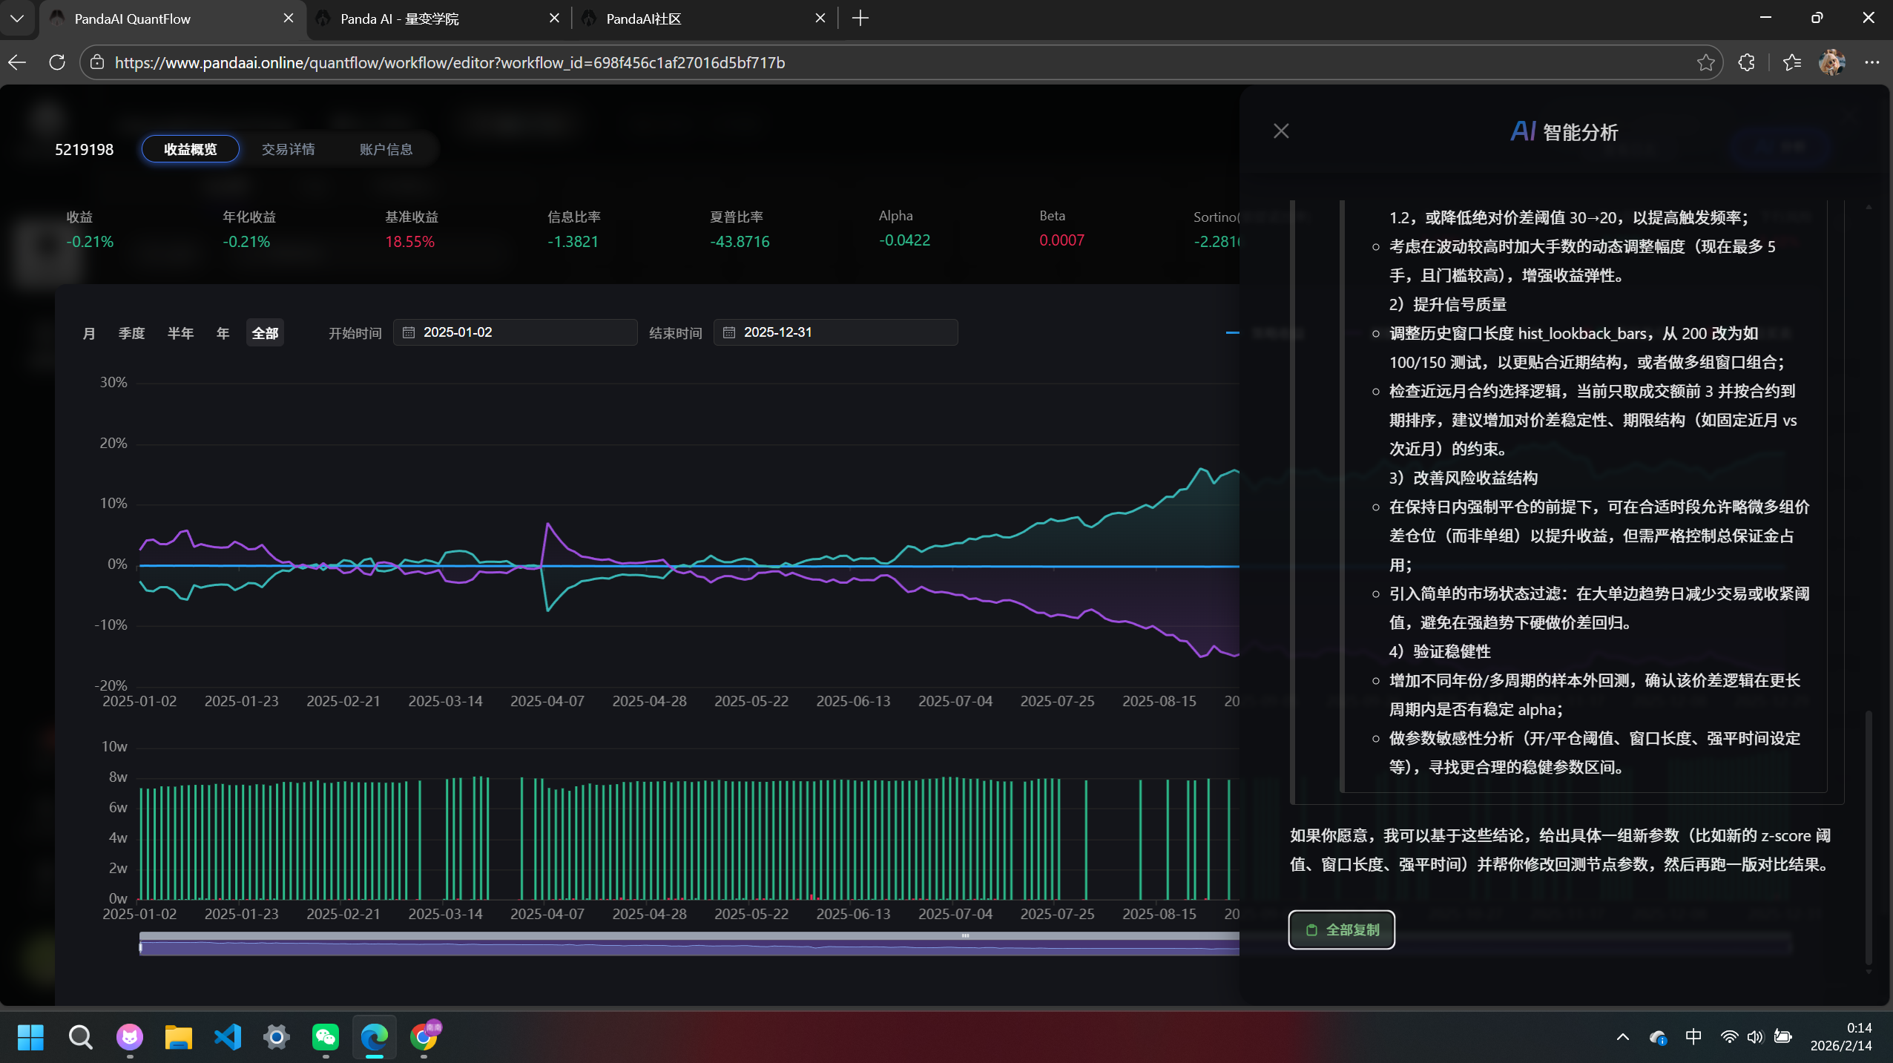
Task: Select the 季度 time range
Action: (131, 333)
